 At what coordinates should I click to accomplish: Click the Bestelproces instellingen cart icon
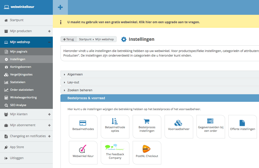click(x=147, y=121)
